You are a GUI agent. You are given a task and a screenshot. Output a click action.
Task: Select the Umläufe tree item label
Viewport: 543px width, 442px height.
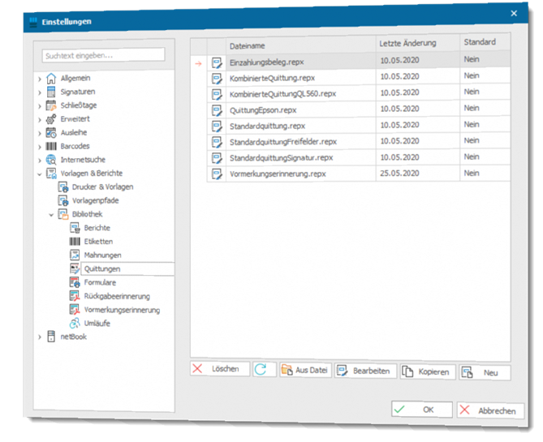(x=97, y=324)
